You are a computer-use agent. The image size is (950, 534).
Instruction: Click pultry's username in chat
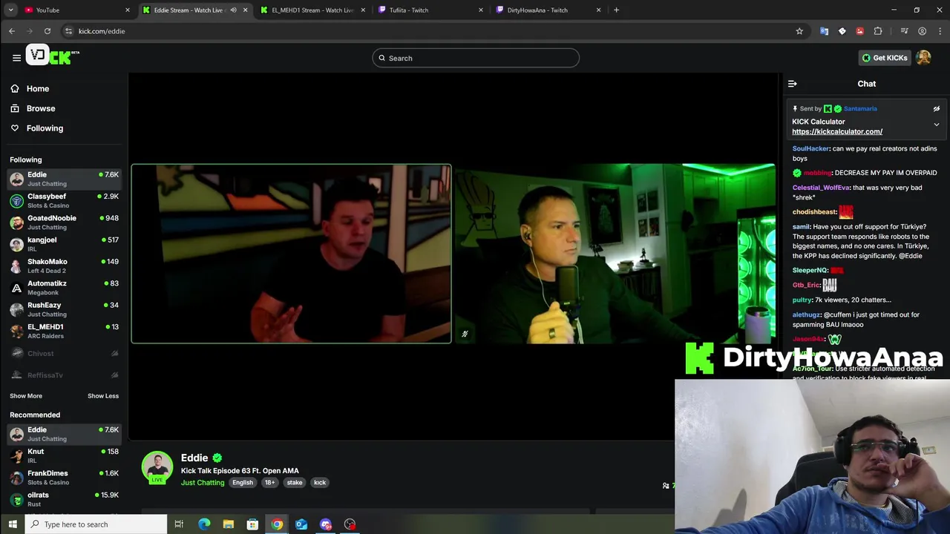click(x=802, y=300)
